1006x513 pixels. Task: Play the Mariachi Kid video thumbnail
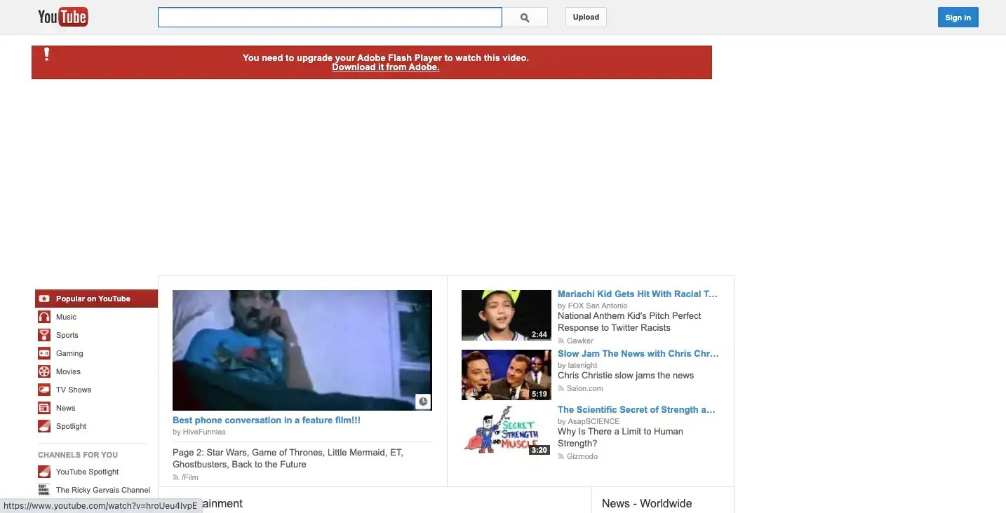point(507,315)
